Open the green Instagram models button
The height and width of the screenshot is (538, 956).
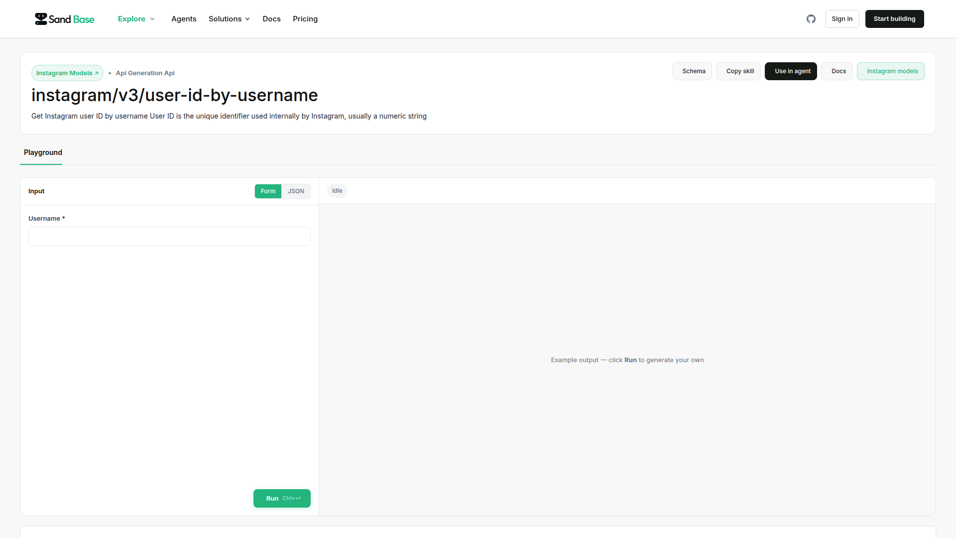pyautogui.click(x=891, y=71)
